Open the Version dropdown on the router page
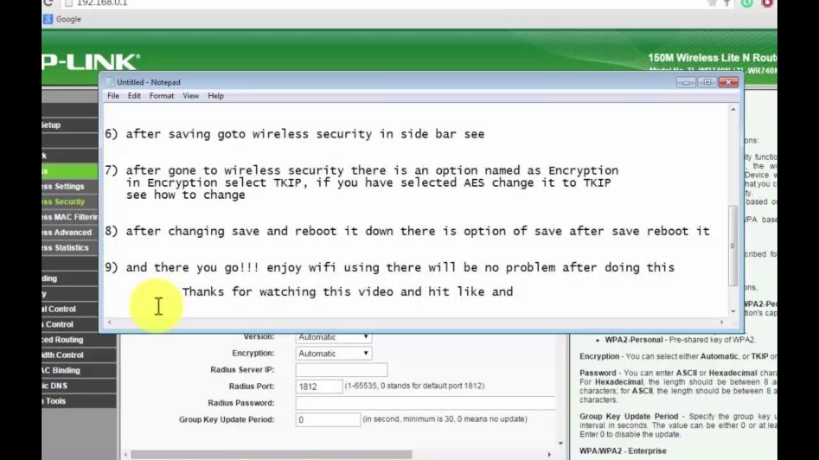 tap(333, 337)
